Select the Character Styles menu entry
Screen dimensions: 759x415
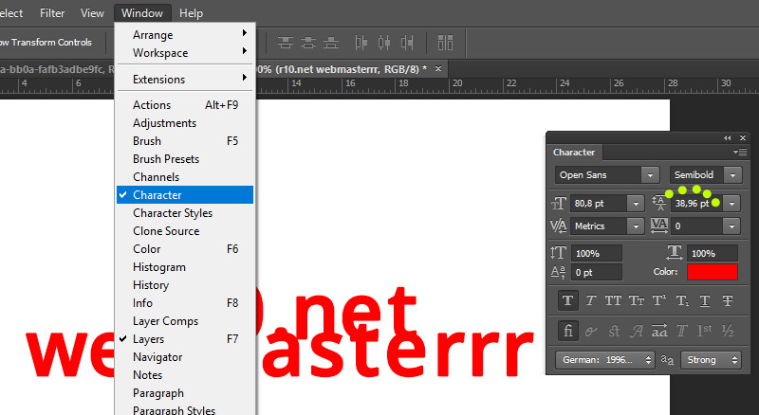tap(185, 213)
